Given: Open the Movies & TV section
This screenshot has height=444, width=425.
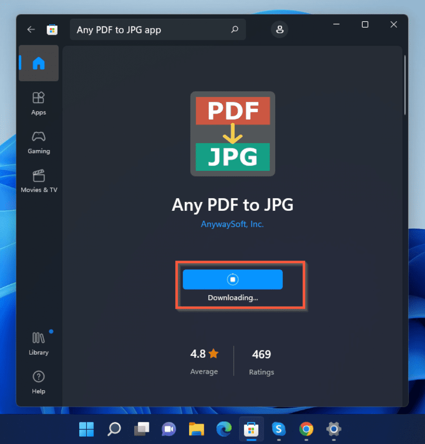Looking at the screenshot, I should [39, 181].
